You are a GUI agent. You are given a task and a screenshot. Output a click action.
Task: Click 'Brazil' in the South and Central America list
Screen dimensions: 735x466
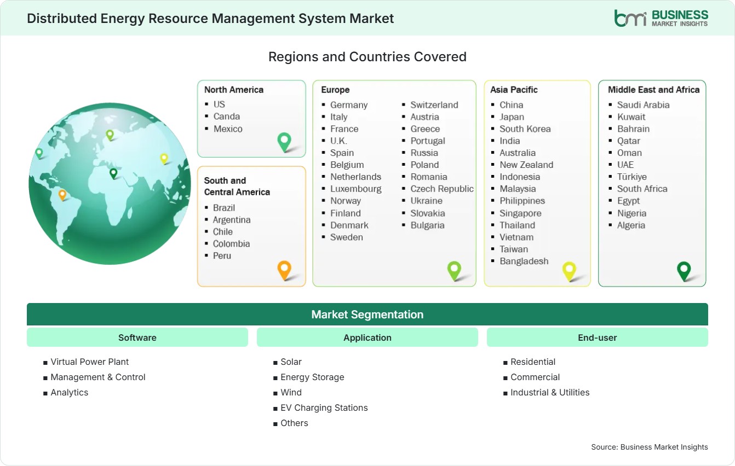point(224,207)
